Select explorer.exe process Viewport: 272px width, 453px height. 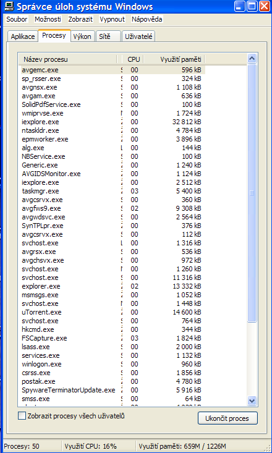(113, 286)
